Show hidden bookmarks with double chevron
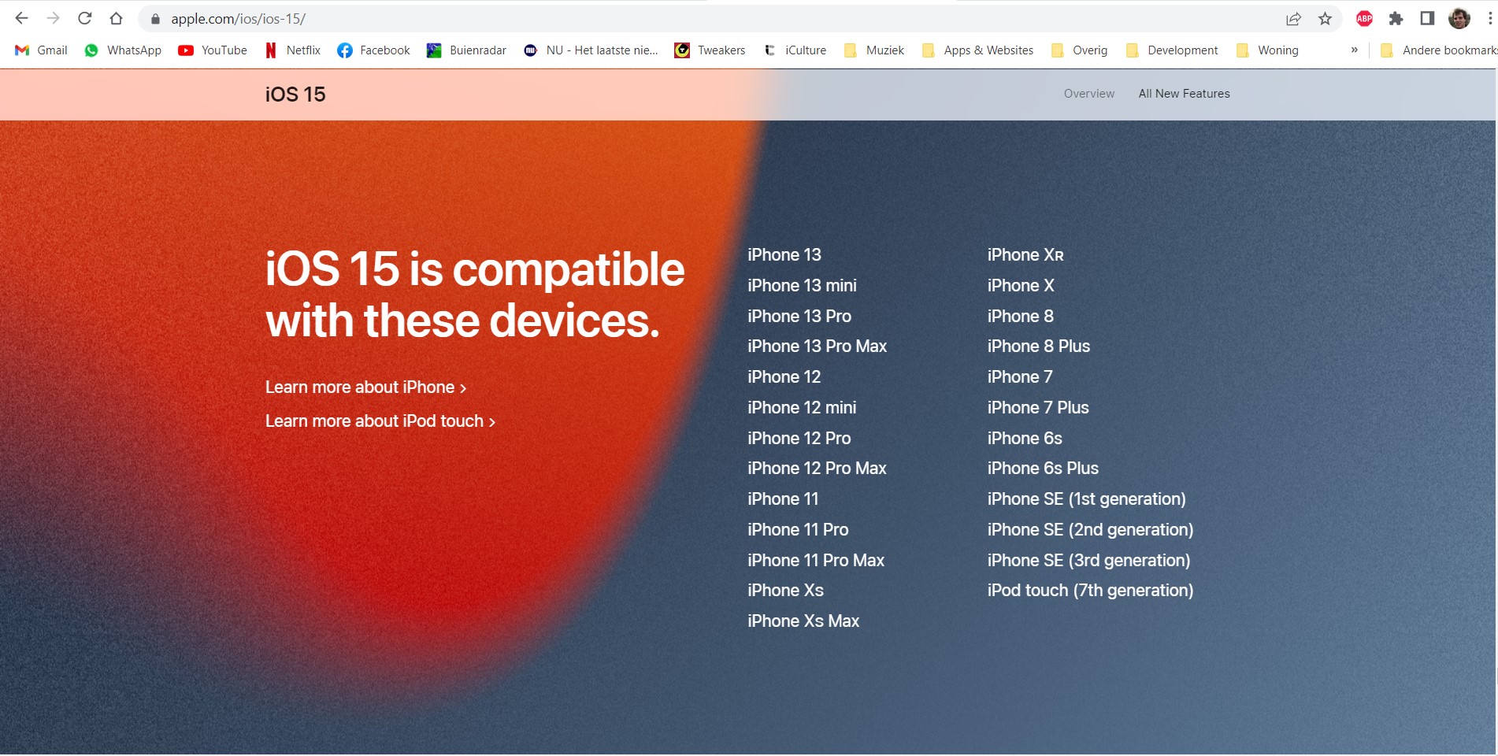The height and width of the screenshot is (756, 1498). pyautogui.click(x=1355, y=50)
